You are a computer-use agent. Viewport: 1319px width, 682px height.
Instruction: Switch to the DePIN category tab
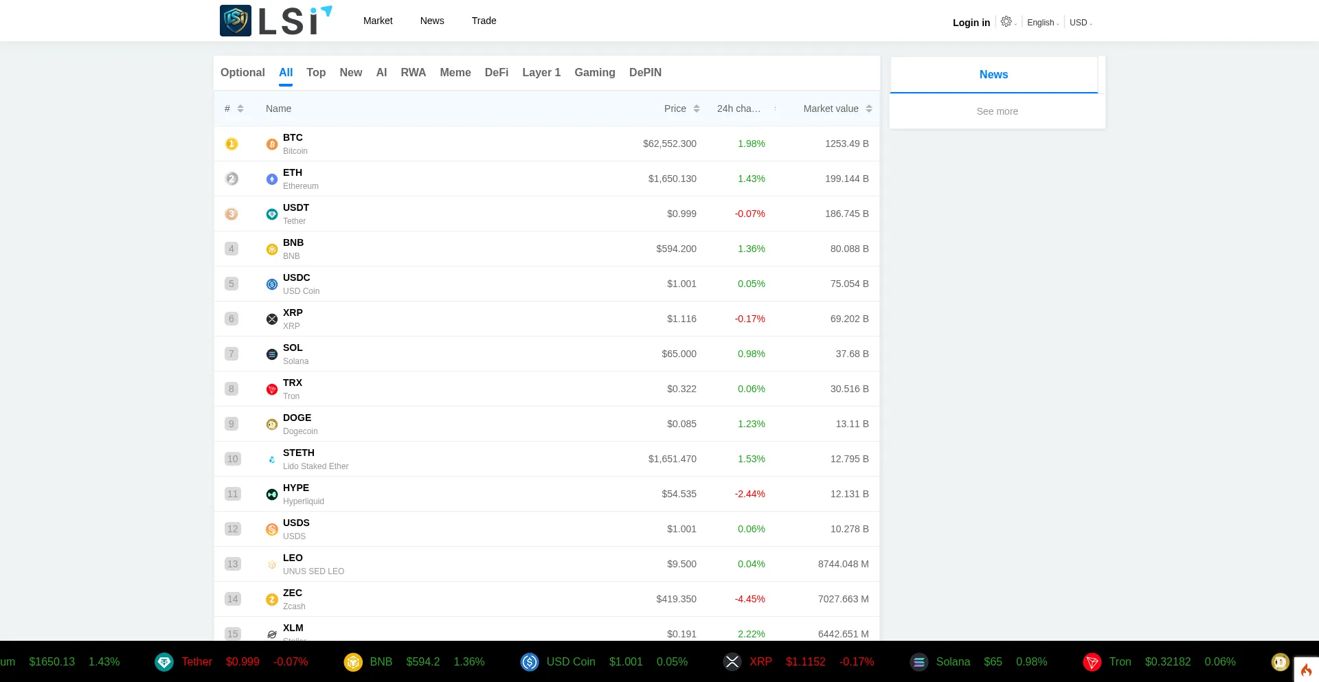(x=645, y=73)
